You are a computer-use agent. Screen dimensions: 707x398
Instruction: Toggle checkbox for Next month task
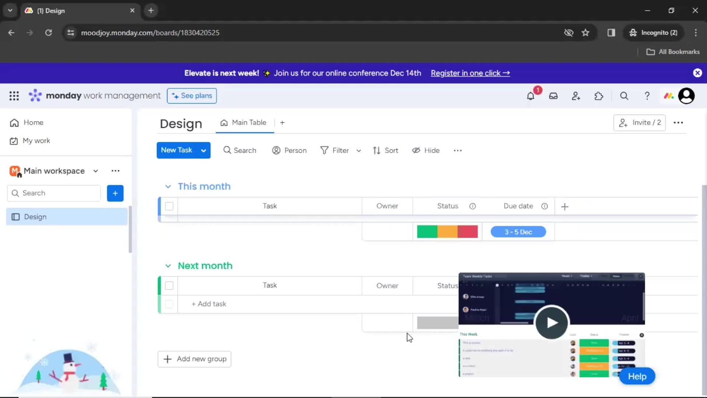click(x=169, y=285)
